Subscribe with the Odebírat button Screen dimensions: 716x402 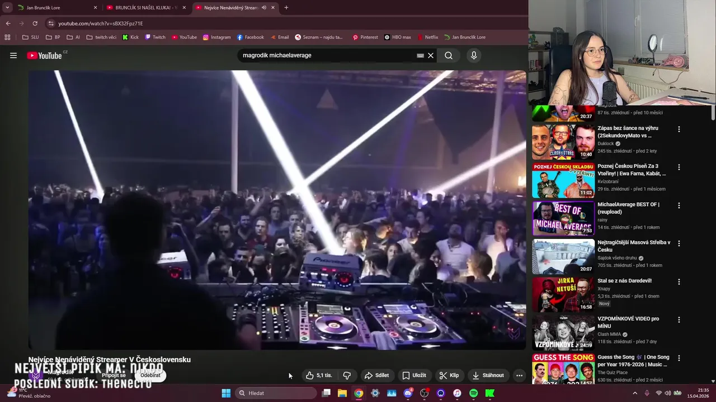(150, 375)
